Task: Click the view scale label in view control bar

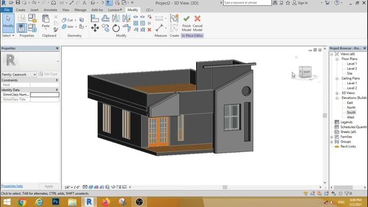Action: (x=72, y=187)
